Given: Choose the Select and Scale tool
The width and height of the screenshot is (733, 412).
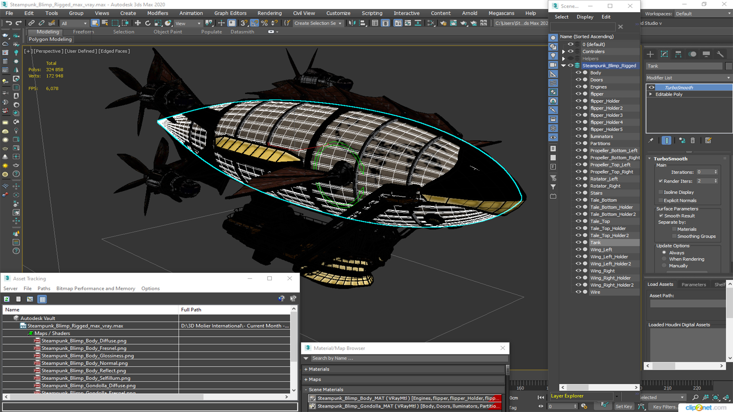Looking at the screenshot, I should [158, 23].
